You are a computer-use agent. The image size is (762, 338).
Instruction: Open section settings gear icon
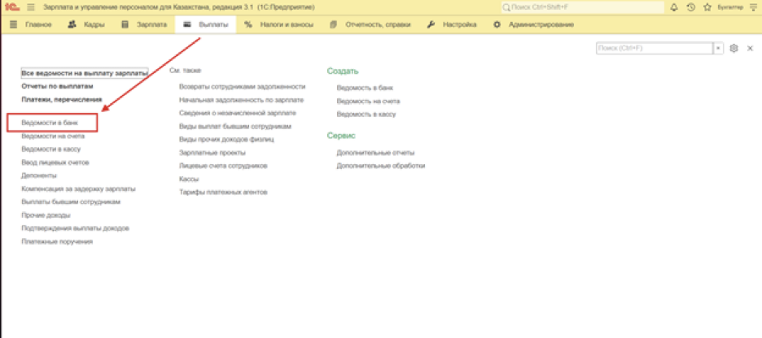click(x=734, y=49)
